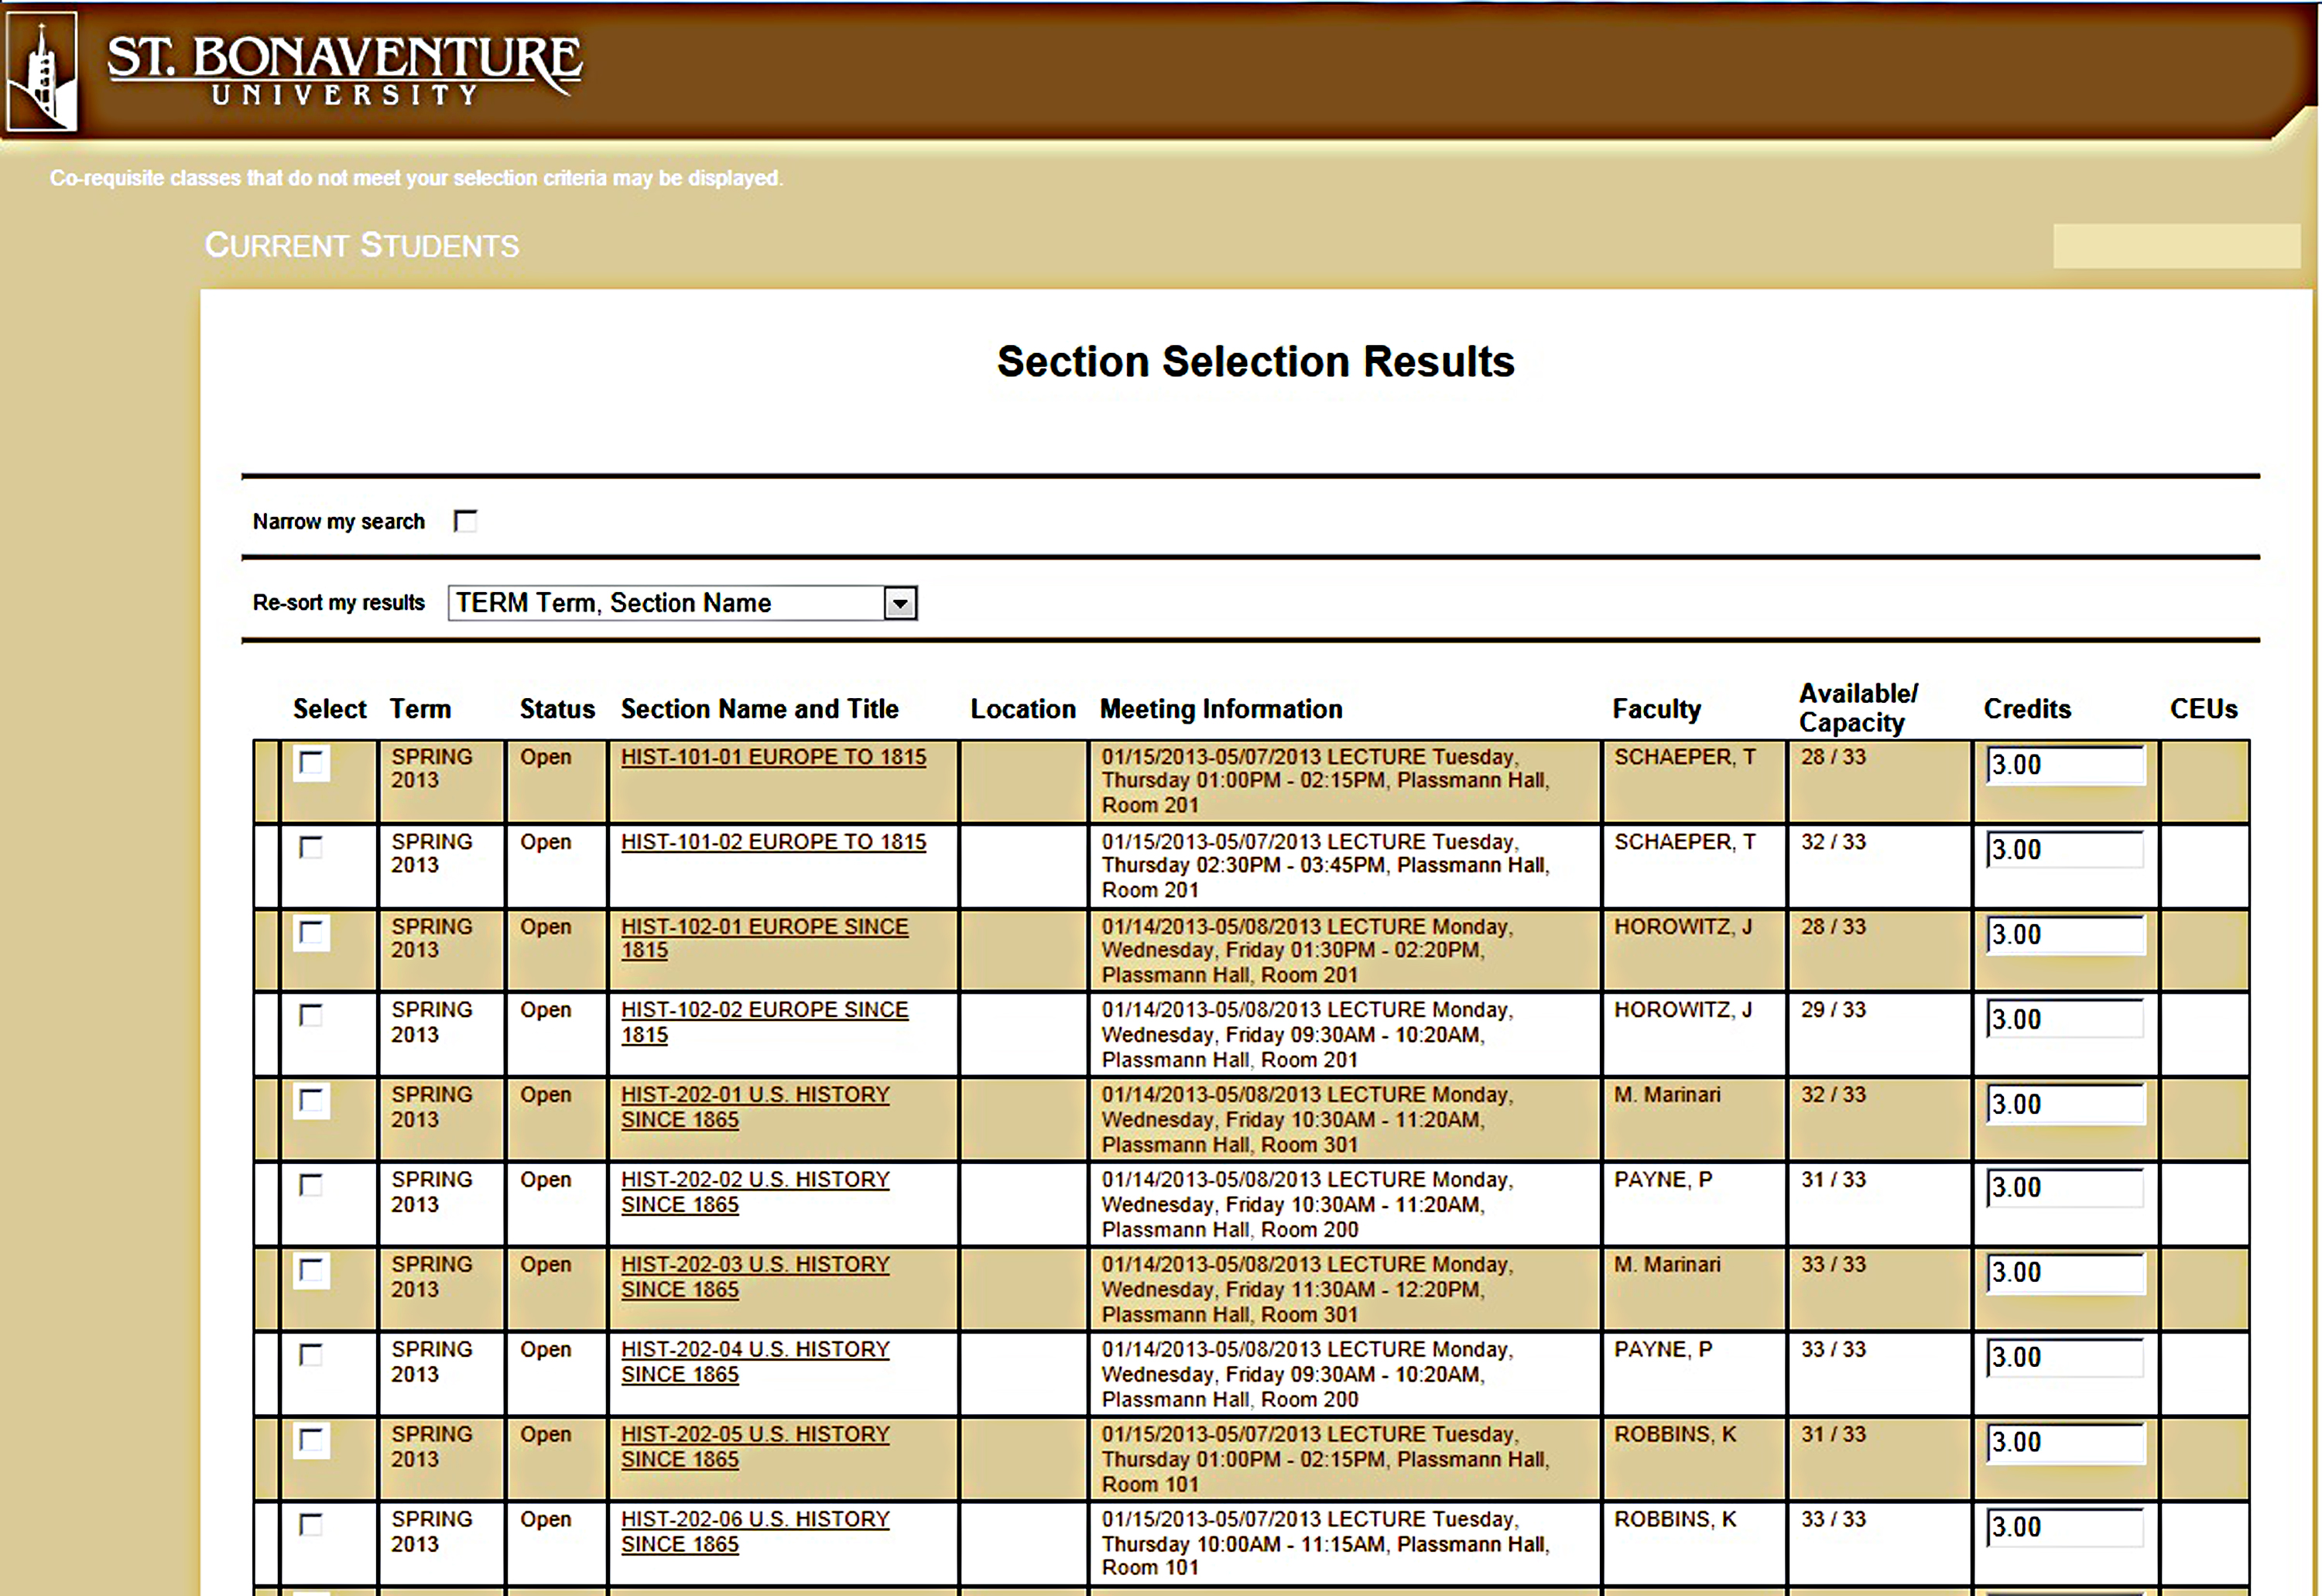2322x1596 pixels.
Task: Click the Section Selection Results title
Action: [x=1256, y=361]
